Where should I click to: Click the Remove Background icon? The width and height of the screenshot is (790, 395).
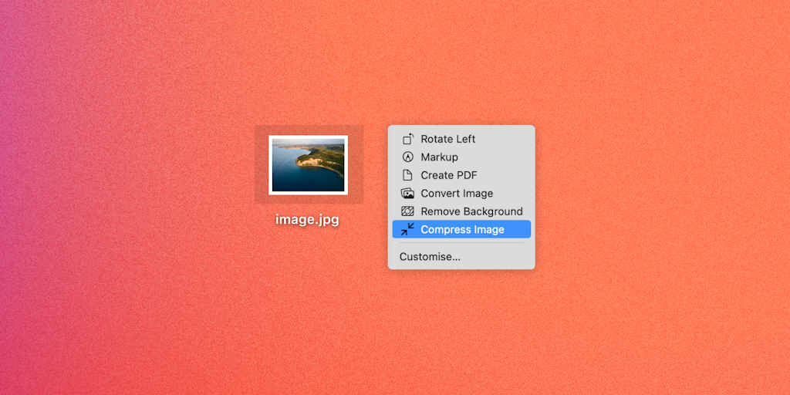pos(407,211)
